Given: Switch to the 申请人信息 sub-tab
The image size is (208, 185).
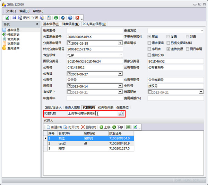Looking at the screenshot, I should 72,108.
